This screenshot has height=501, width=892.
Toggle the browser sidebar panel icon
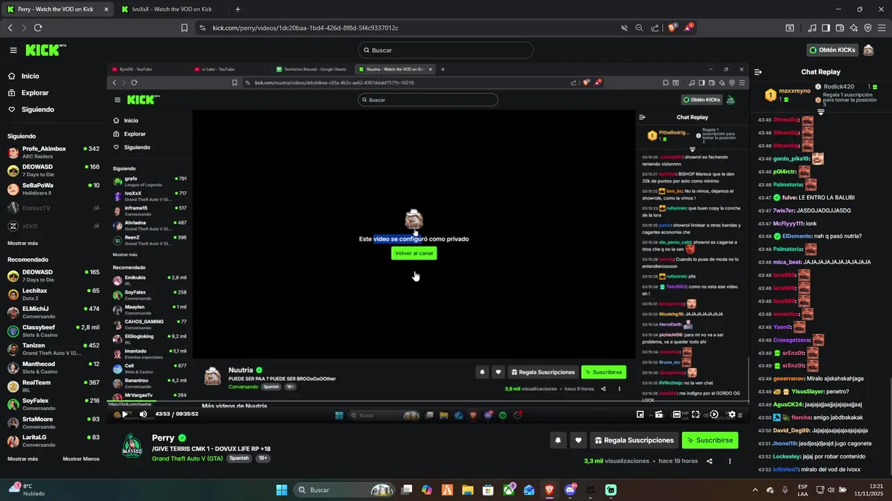tap(826, 28)
